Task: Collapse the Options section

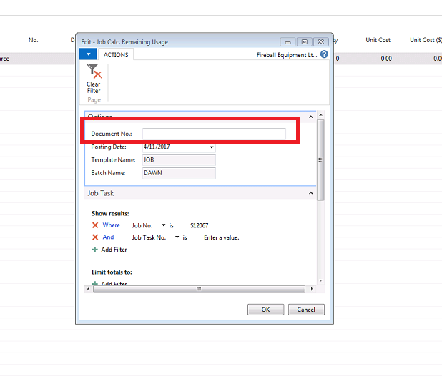Action: tap(310, 117)
